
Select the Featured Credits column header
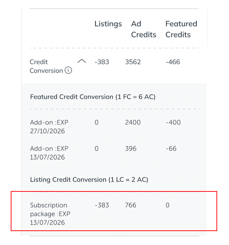coord(181,29)
